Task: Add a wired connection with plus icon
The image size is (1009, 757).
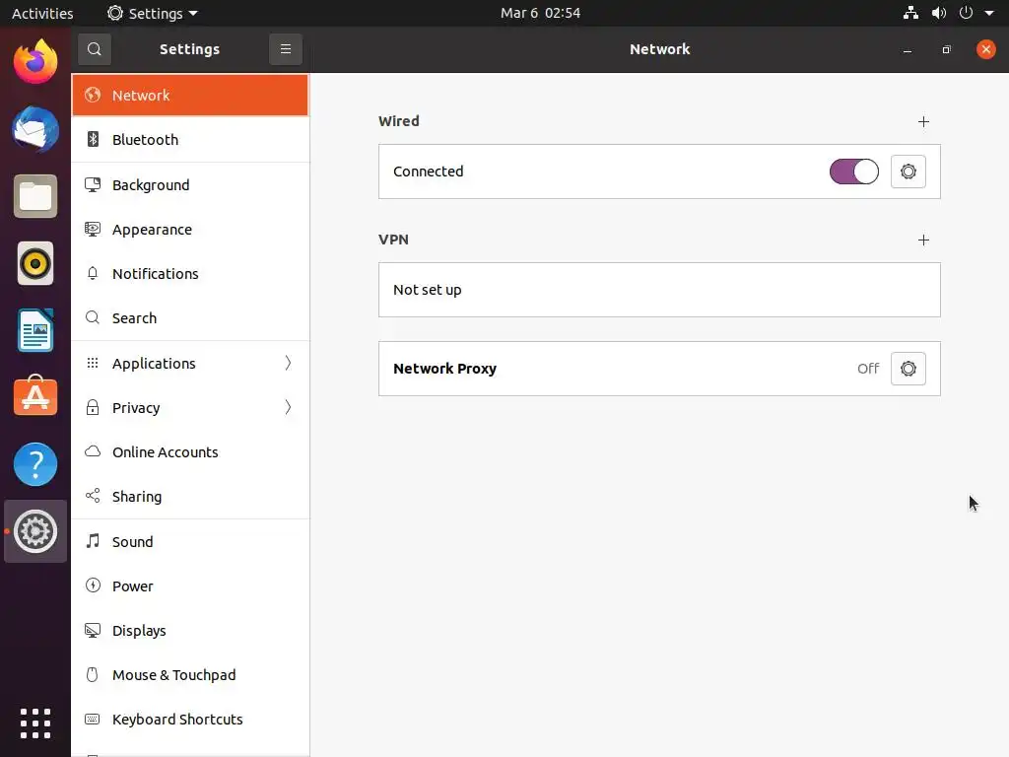Action: coord(923,121)
